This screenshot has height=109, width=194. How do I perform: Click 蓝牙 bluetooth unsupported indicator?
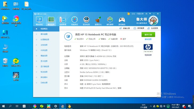click(x=123, y=39)
